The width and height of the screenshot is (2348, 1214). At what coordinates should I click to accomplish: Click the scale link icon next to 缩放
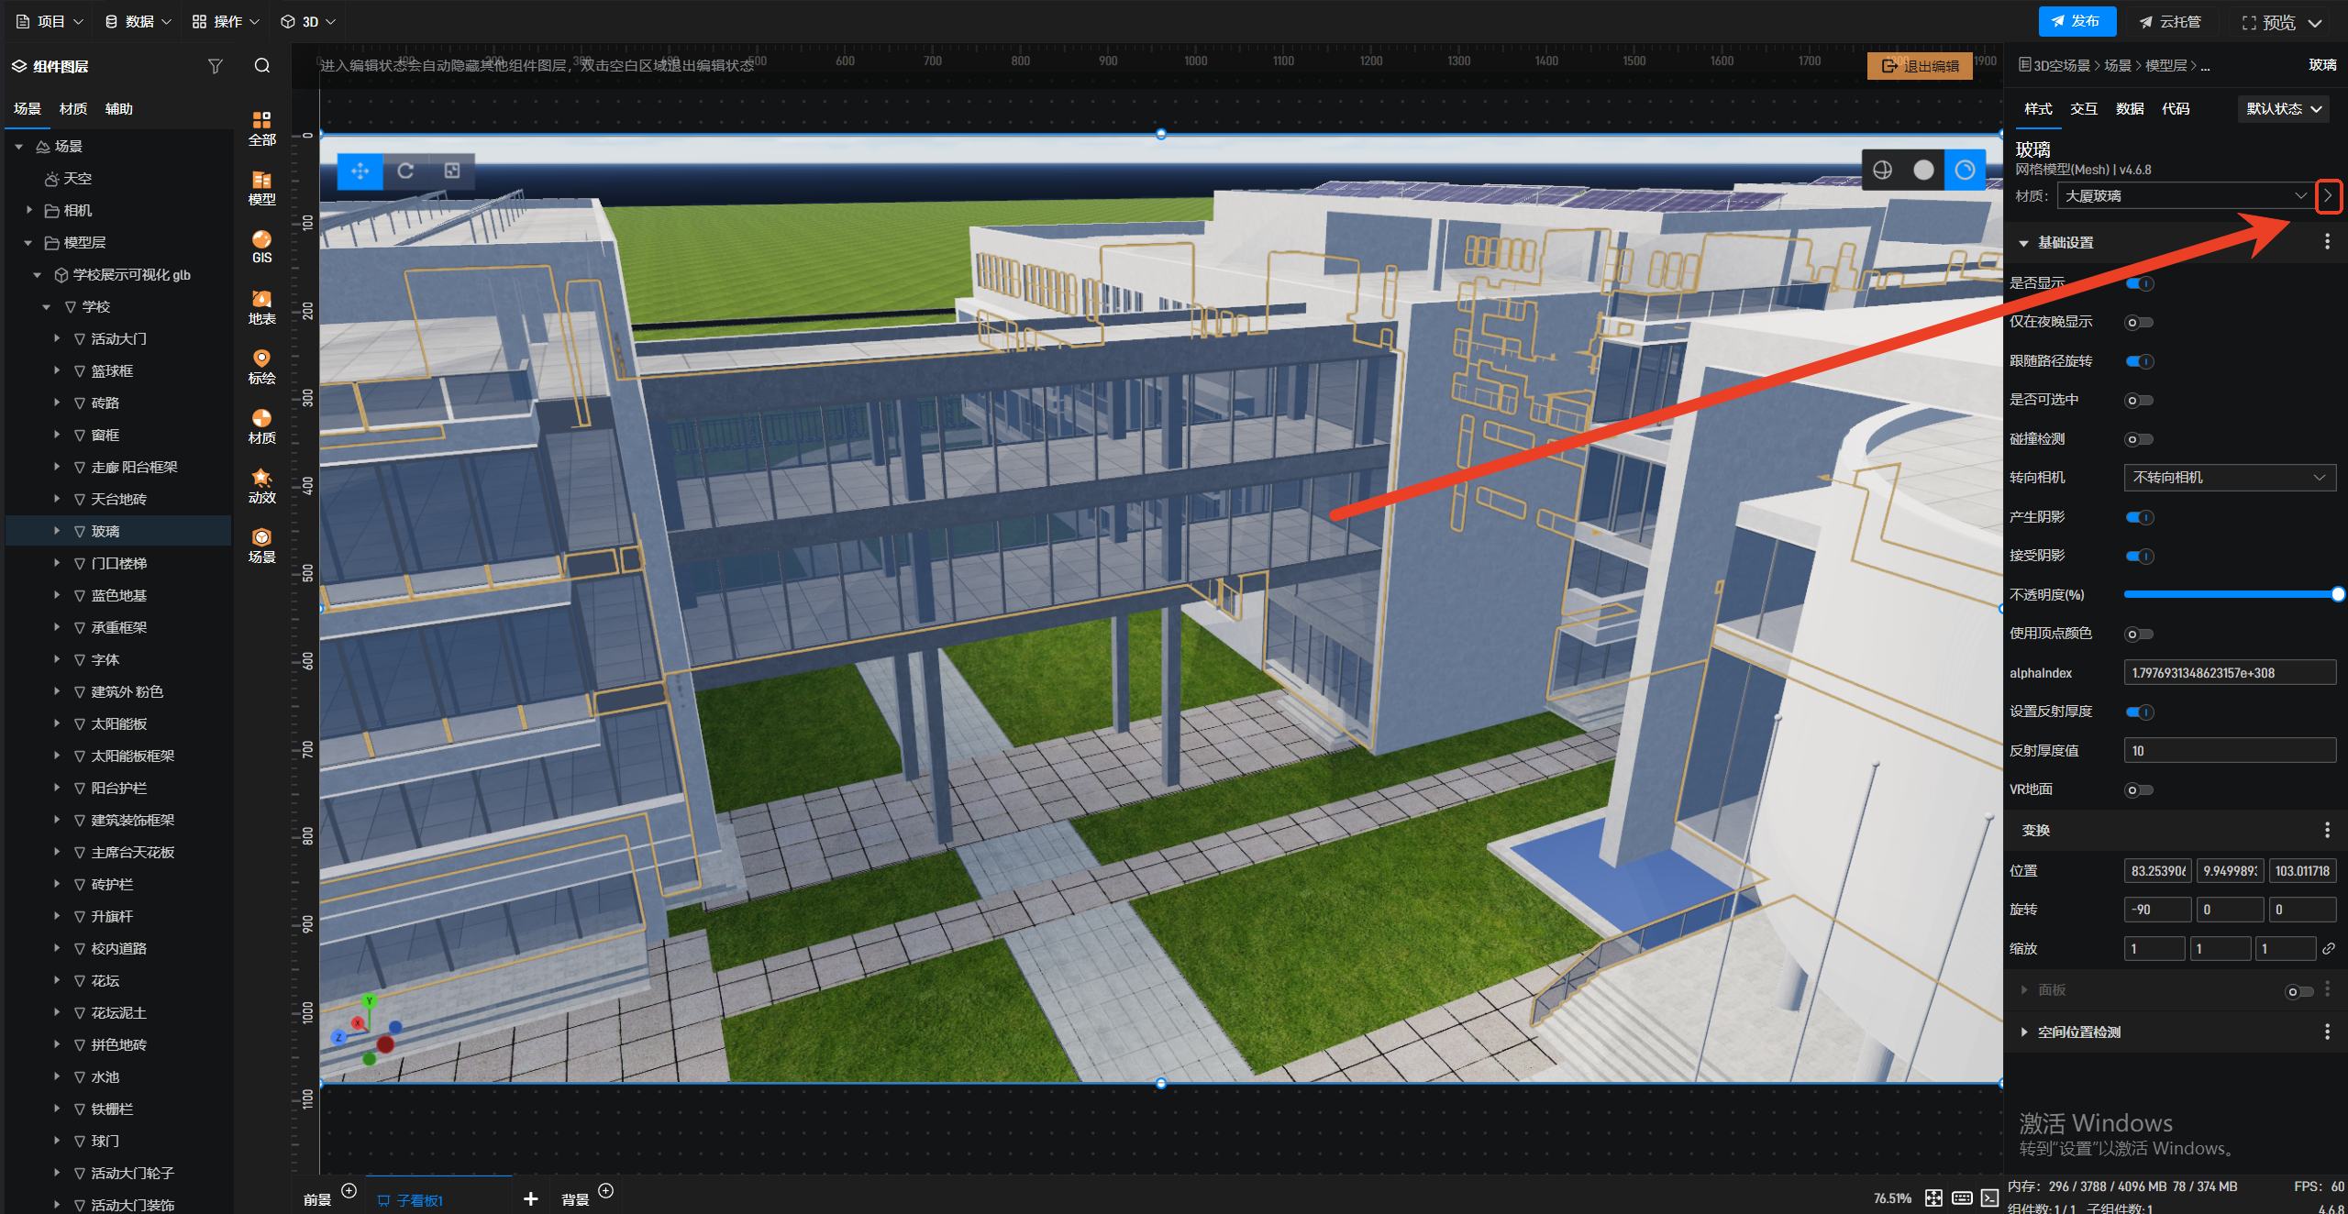[x=2329, y=949]
